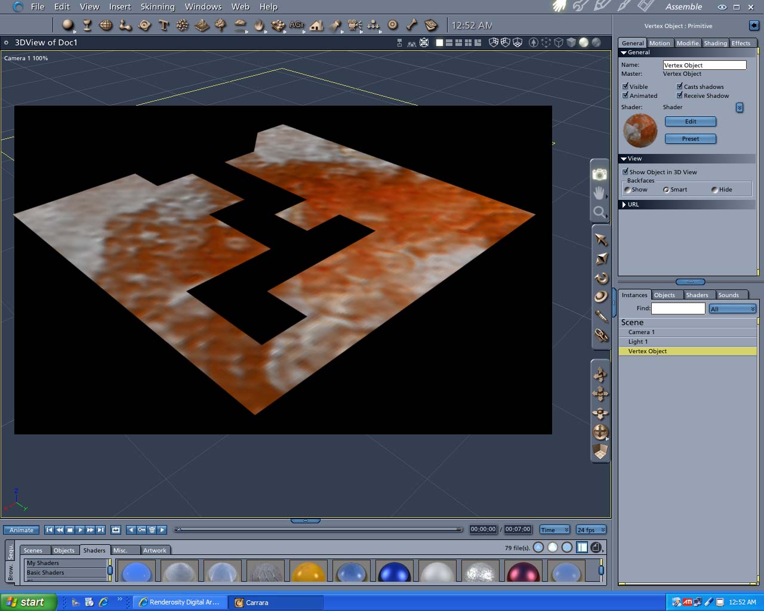Open the All filter dropdown beside Find
764x611 pixels.
click(732, 308)
